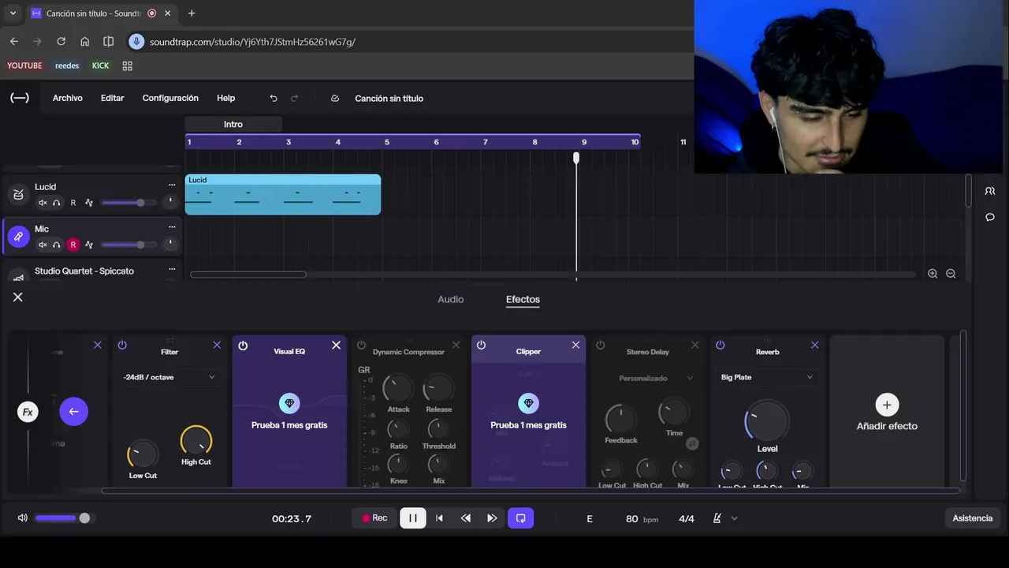Toggle the Clipper power button
Screen dimensions: 1009x568
point(481,345)
